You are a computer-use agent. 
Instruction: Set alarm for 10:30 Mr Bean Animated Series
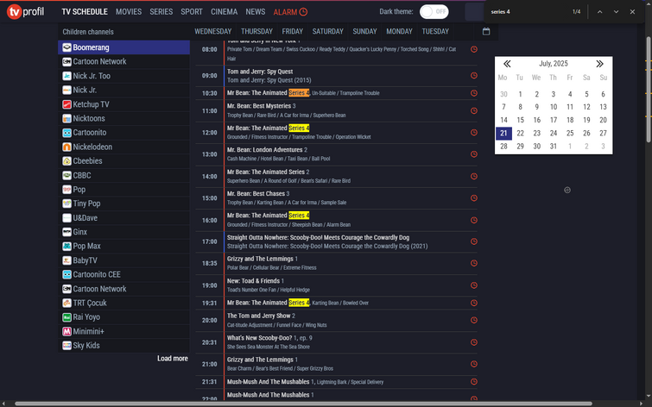click(473, 93)
